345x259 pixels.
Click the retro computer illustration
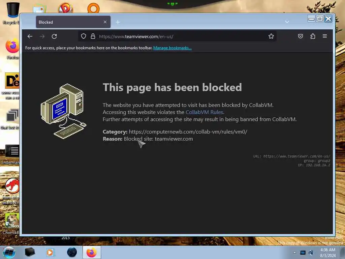tap(64, 111)
